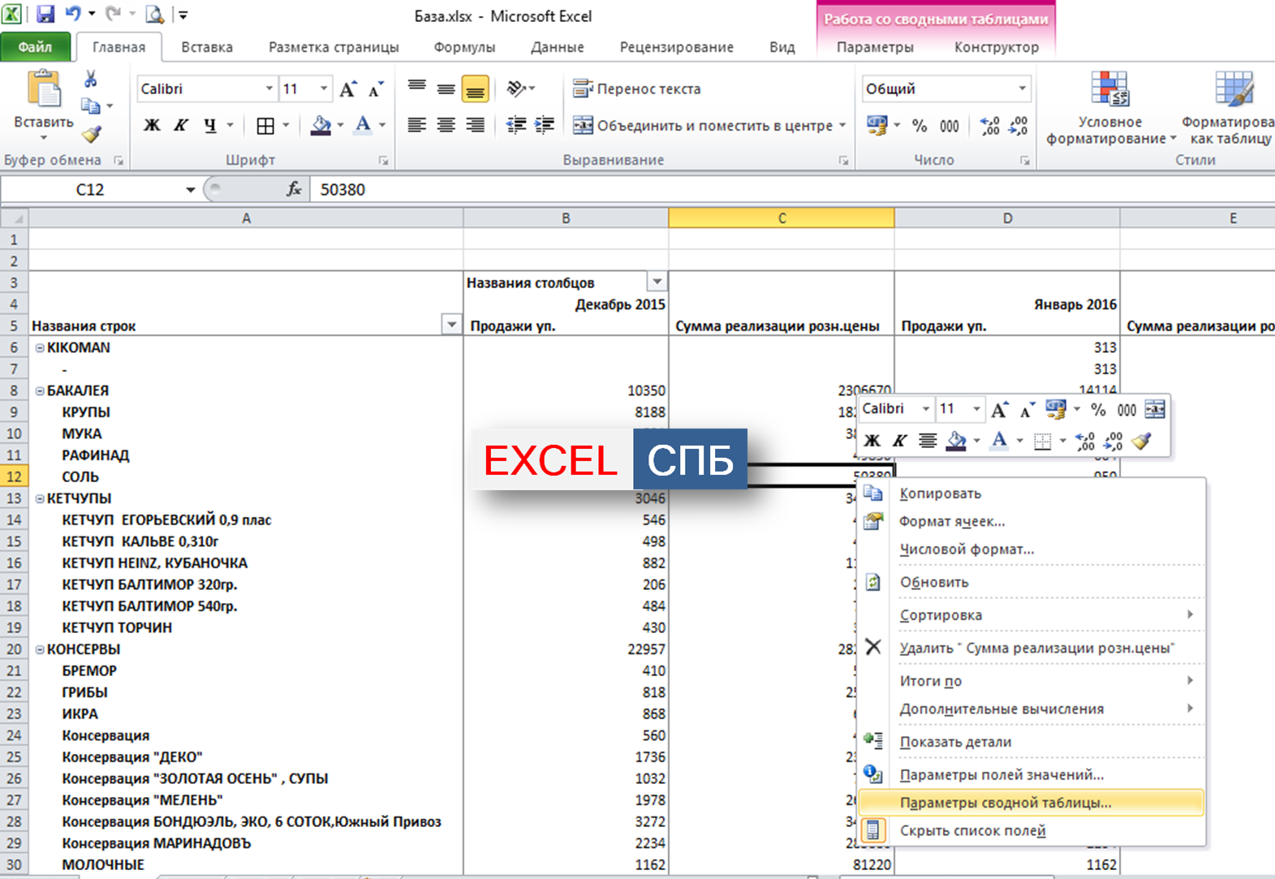The image size is (1275, 879).
Task: Apply percent style from ribbon
Action: pos(919,126)
